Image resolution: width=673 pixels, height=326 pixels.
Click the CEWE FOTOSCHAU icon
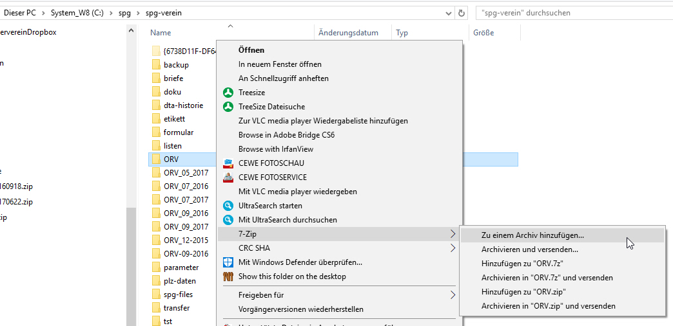[228, 163]
